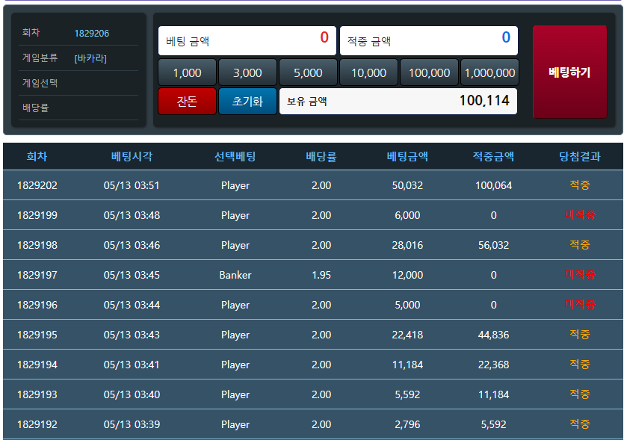Click 미적중 result of round 1829199
The height and width of the screenshot is (440, 624).
(x=580, y=215)
